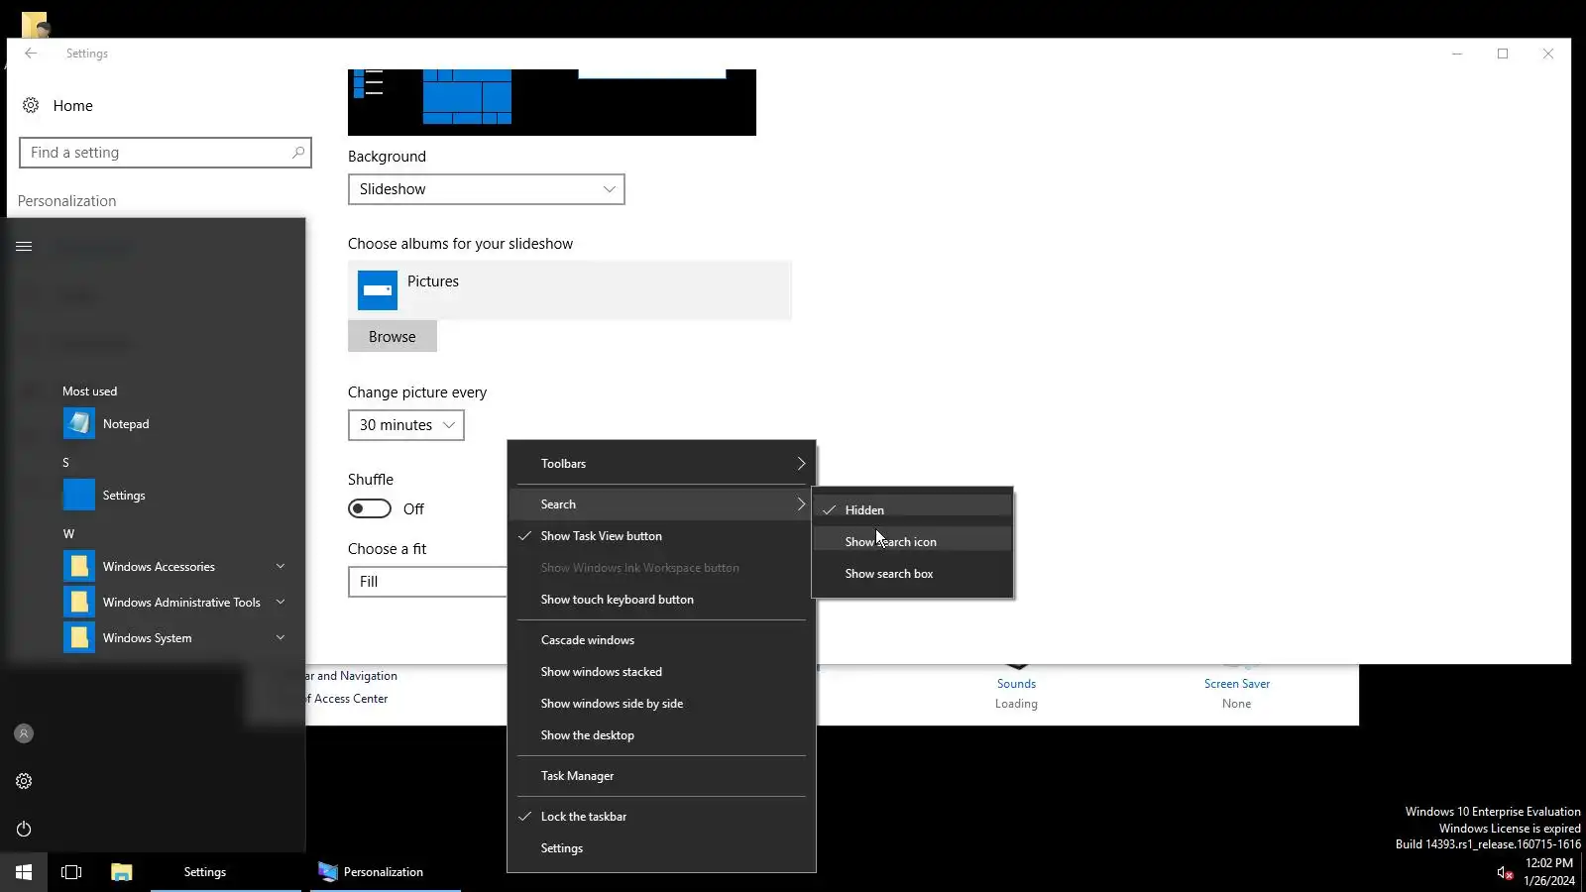Open the Start menu hamburger icon
1586x892 pixels.
(x=24, y=246)
